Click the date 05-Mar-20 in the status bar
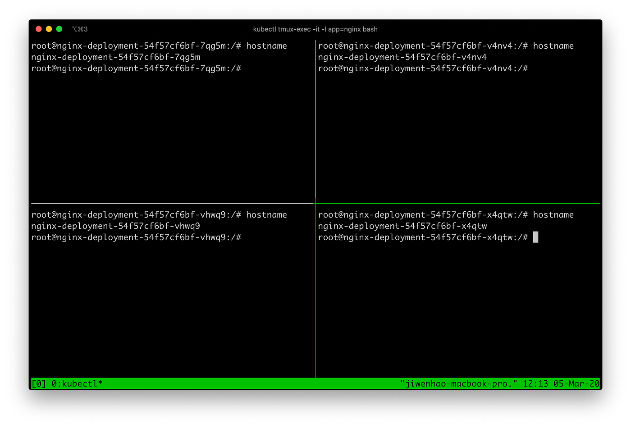 (574, 383)
